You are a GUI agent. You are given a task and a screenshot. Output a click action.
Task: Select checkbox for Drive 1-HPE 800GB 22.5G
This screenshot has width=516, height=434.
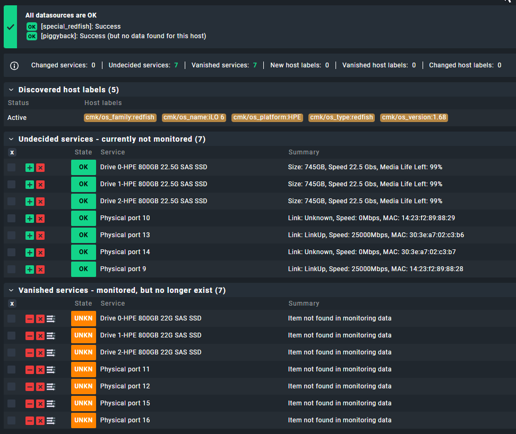pos(12,184)
